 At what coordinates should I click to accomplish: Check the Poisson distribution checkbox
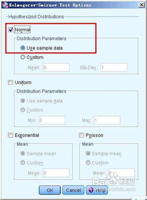[x=81, y=135]
